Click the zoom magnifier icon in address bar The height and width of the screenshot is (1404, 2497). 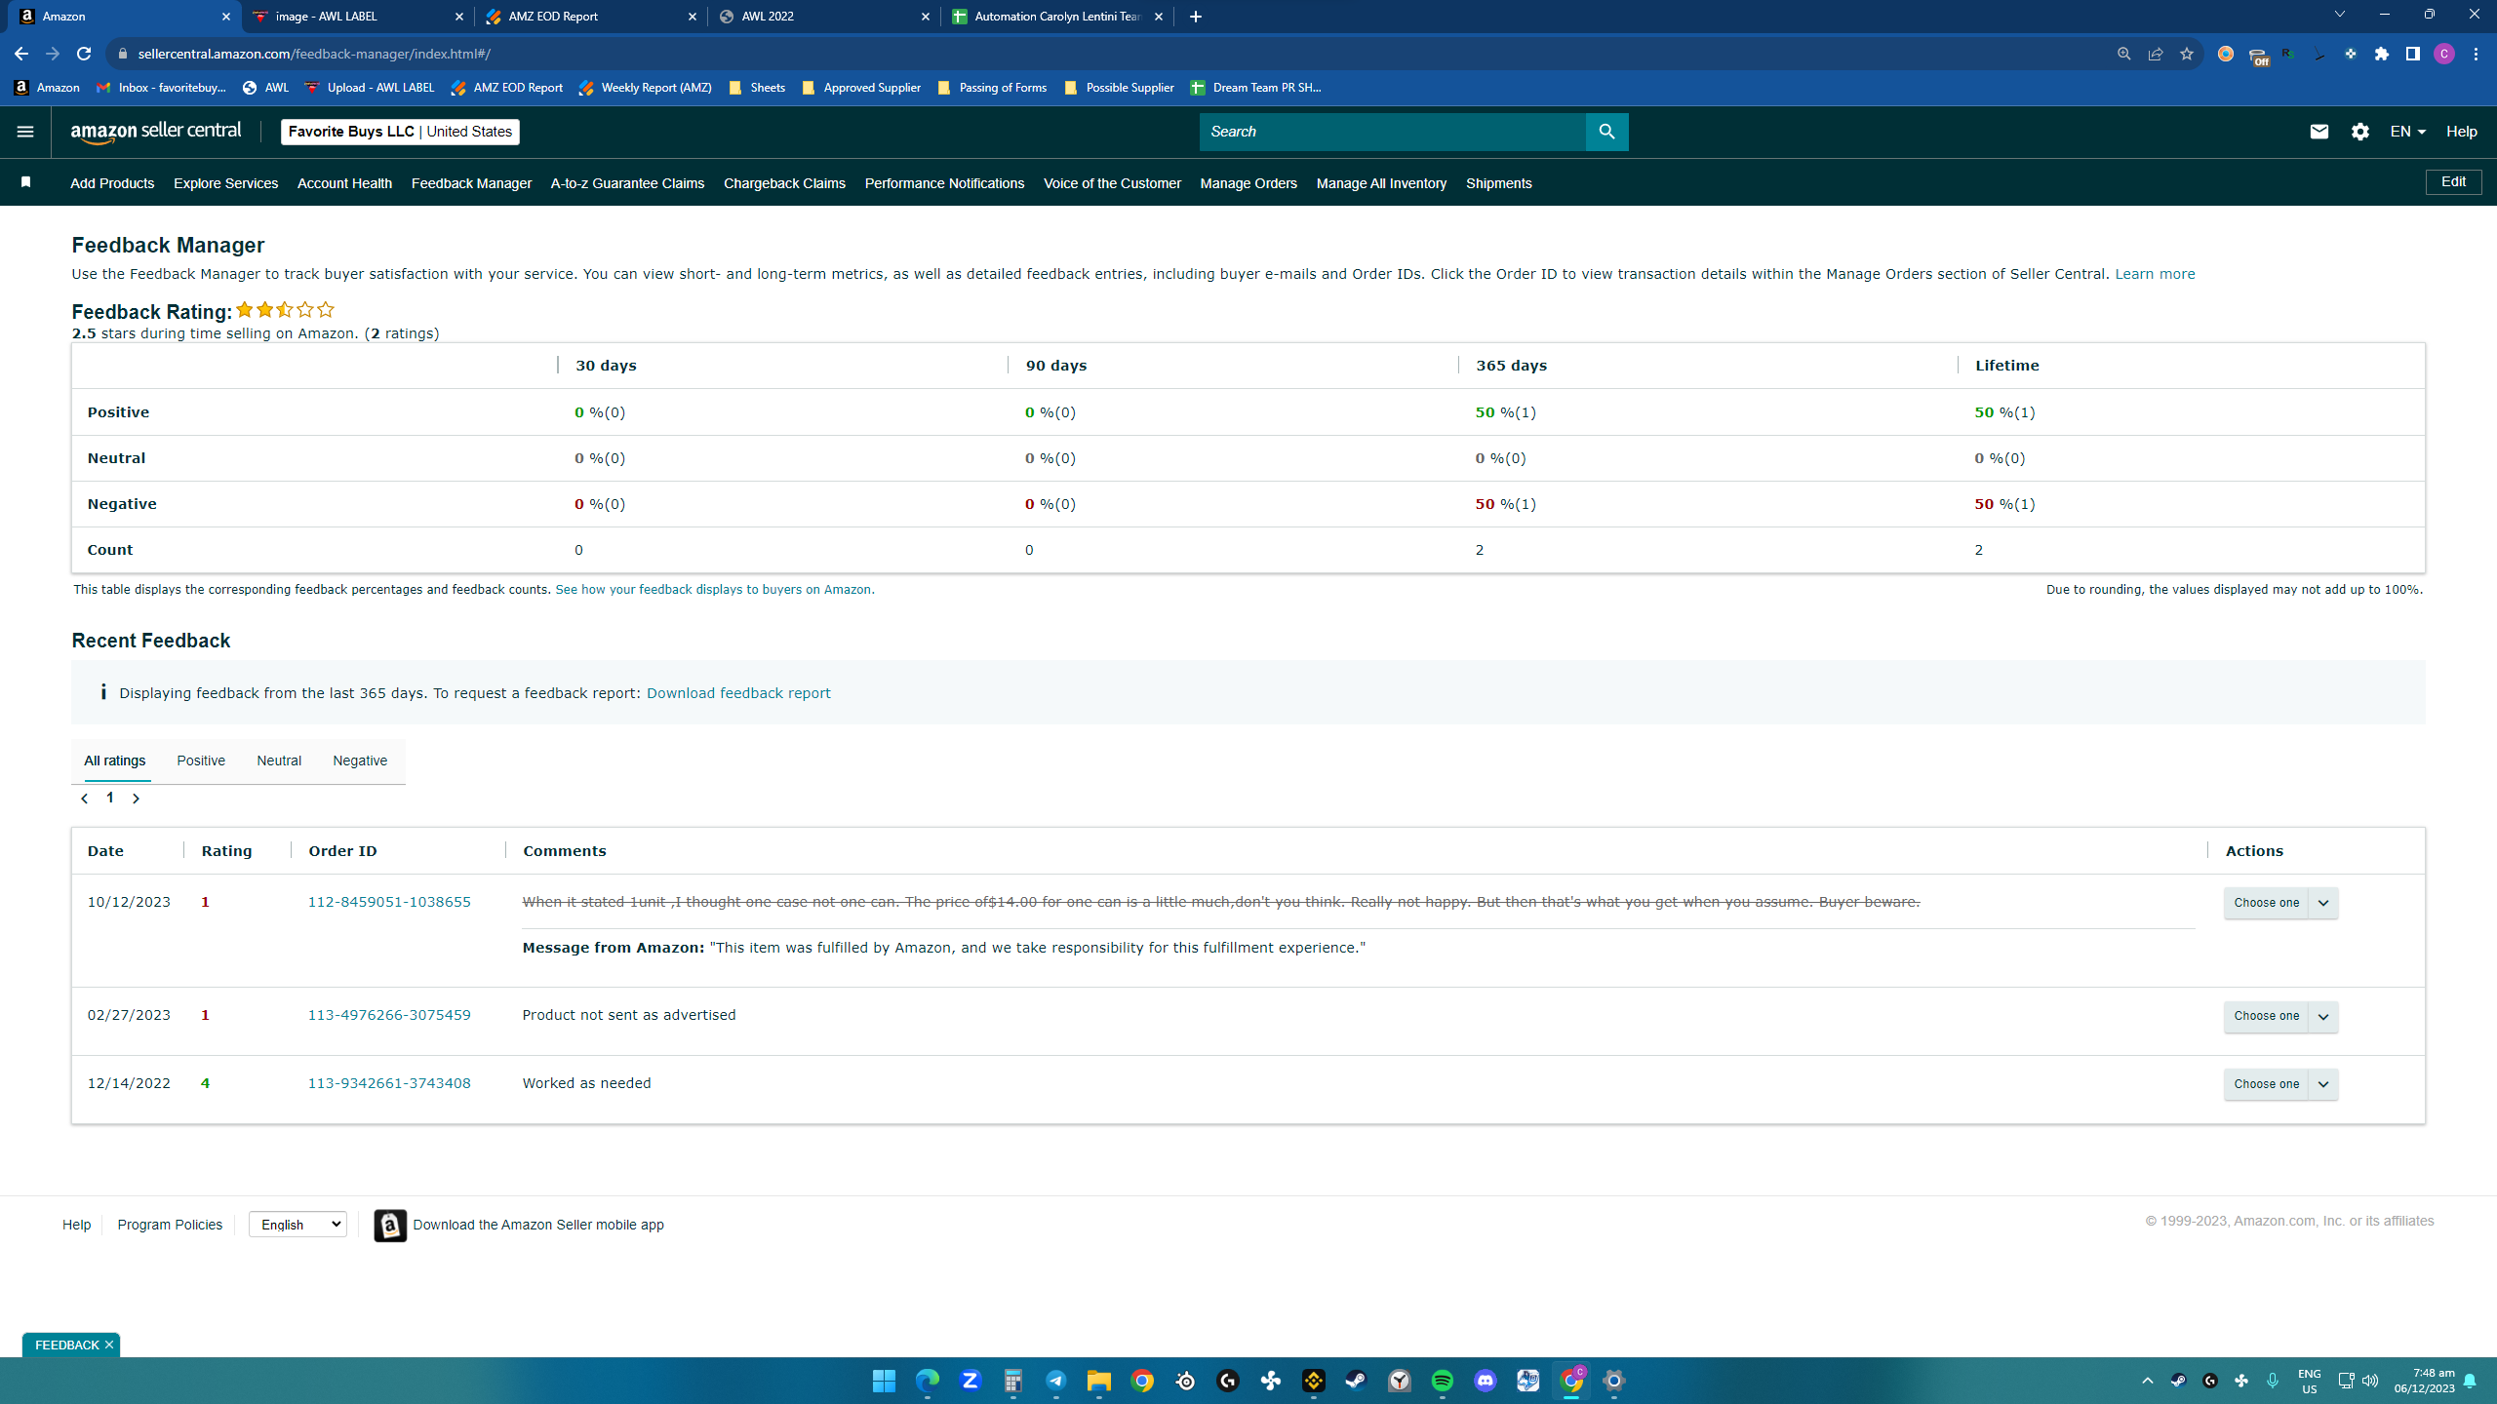point(2124,54)
